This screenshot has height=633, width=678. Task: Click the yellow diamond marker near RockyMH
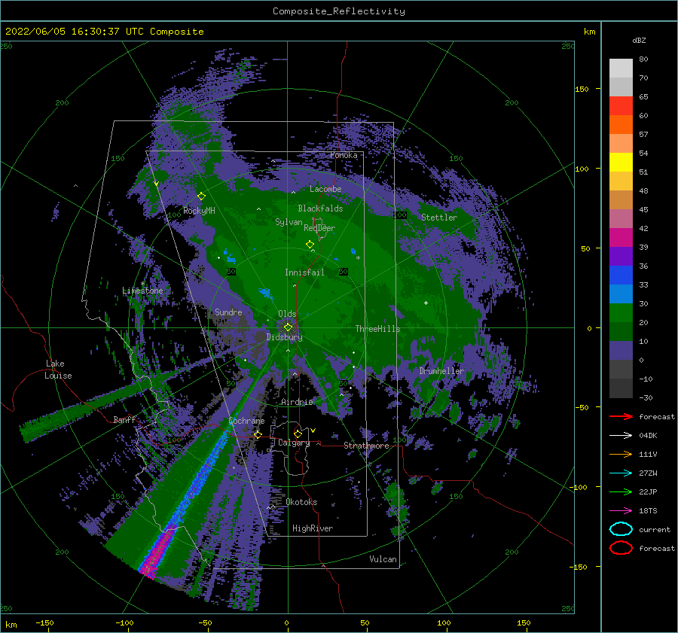click(x=201, y=196)
